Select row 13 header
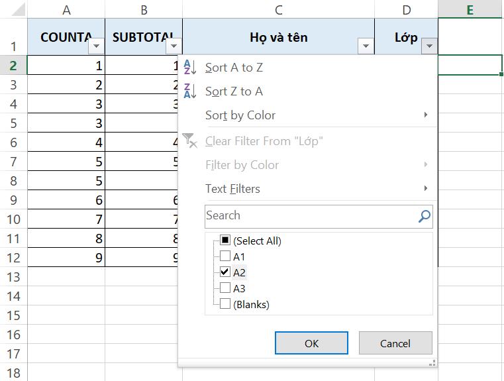Screen dimensions: 504x381 click(13, 276)
